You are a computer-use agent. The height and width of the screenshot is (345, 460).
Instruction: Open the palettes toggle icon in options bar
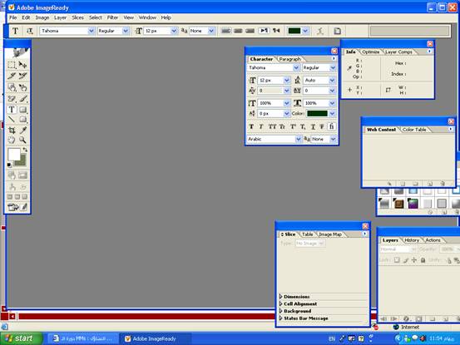point(338,31)
